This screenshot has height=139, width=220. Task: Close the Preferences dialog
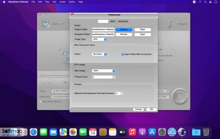72,14
